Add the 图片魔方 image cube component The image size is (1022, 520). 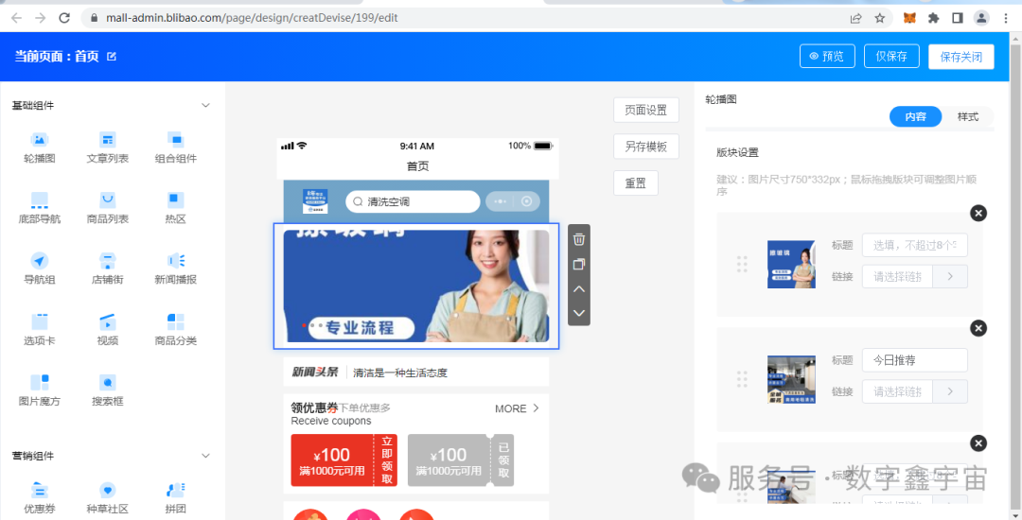coord(40,390)
